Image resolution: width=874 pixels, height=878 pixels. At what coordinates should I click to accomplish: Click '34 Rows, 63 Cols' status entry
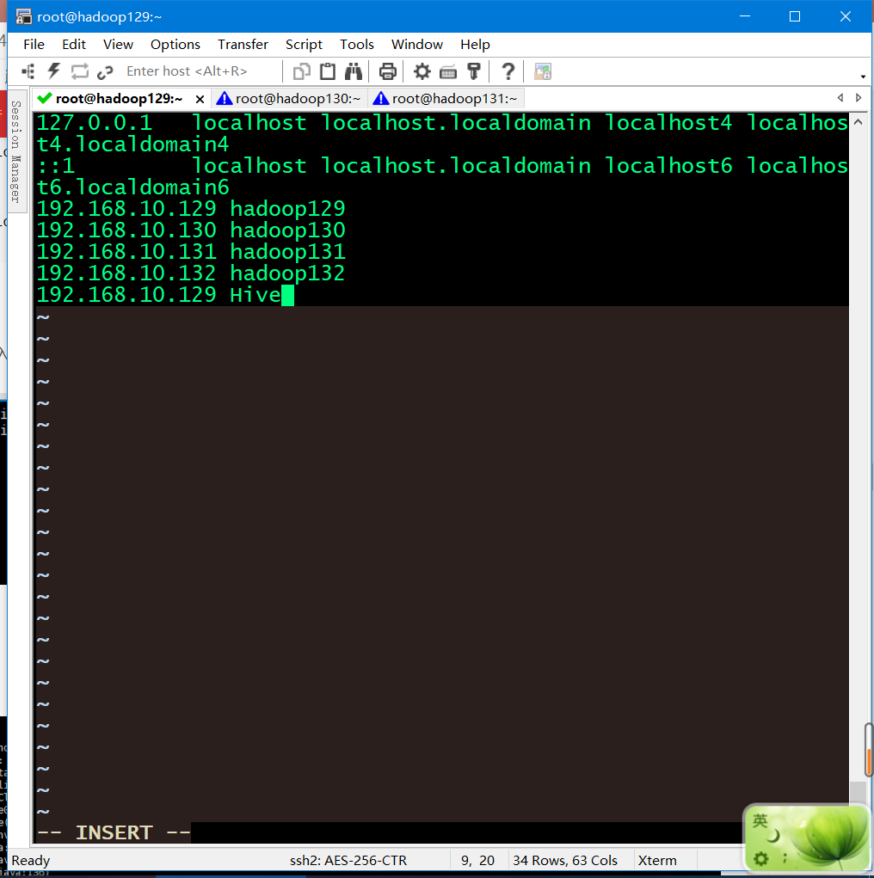coord(564,860)
